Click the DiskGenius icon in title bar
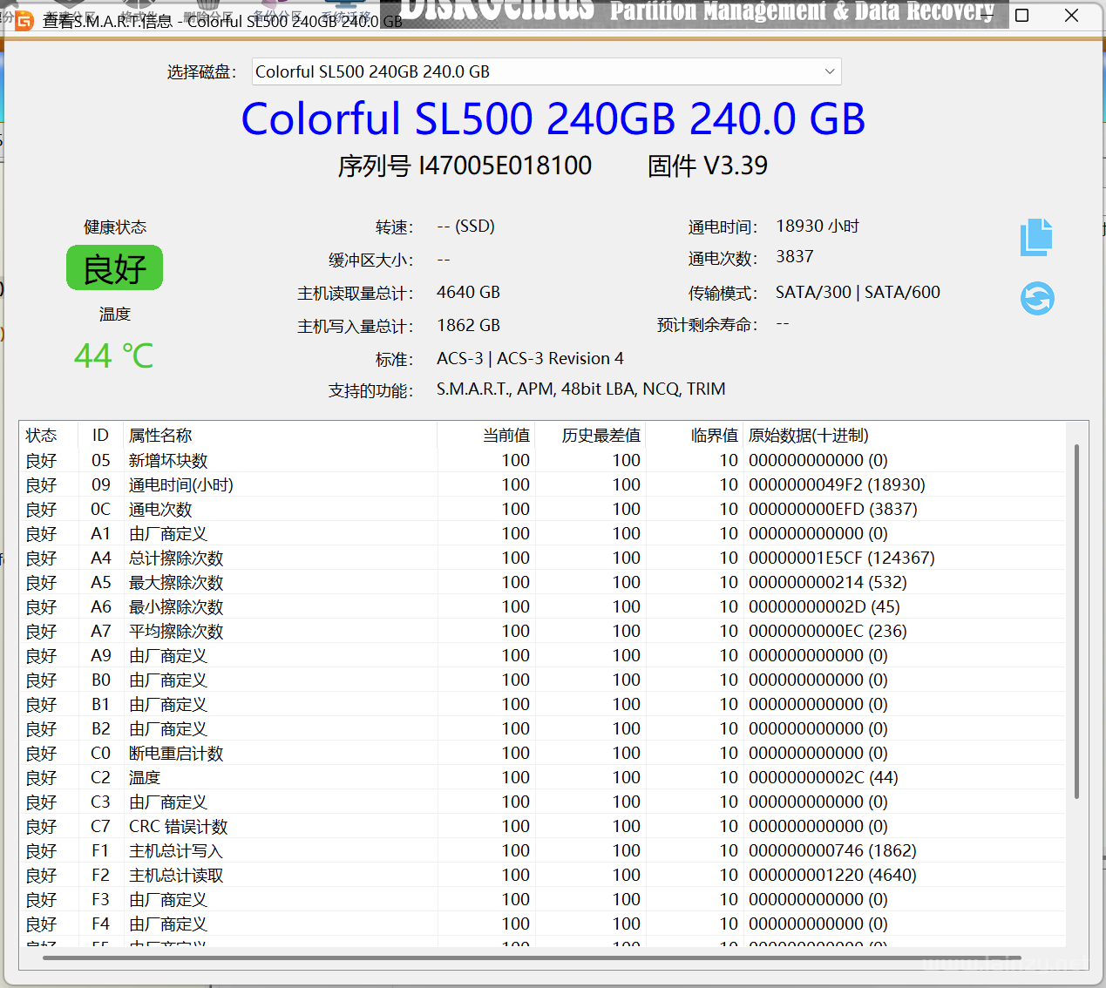1106x988 pixels. tap(24, 21)
